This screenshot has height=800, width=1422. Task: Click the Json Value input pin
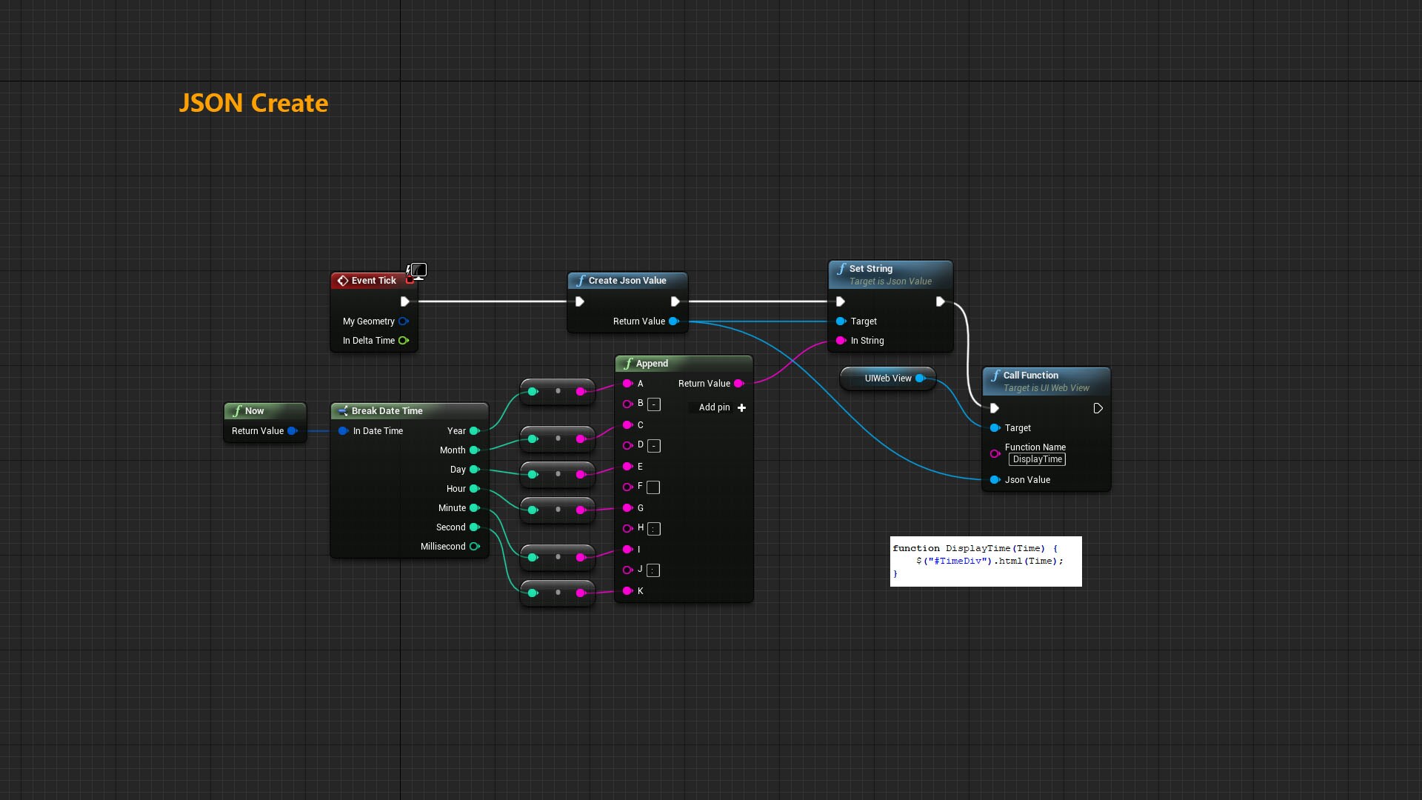pyautogui.click(x=995, y=480)
